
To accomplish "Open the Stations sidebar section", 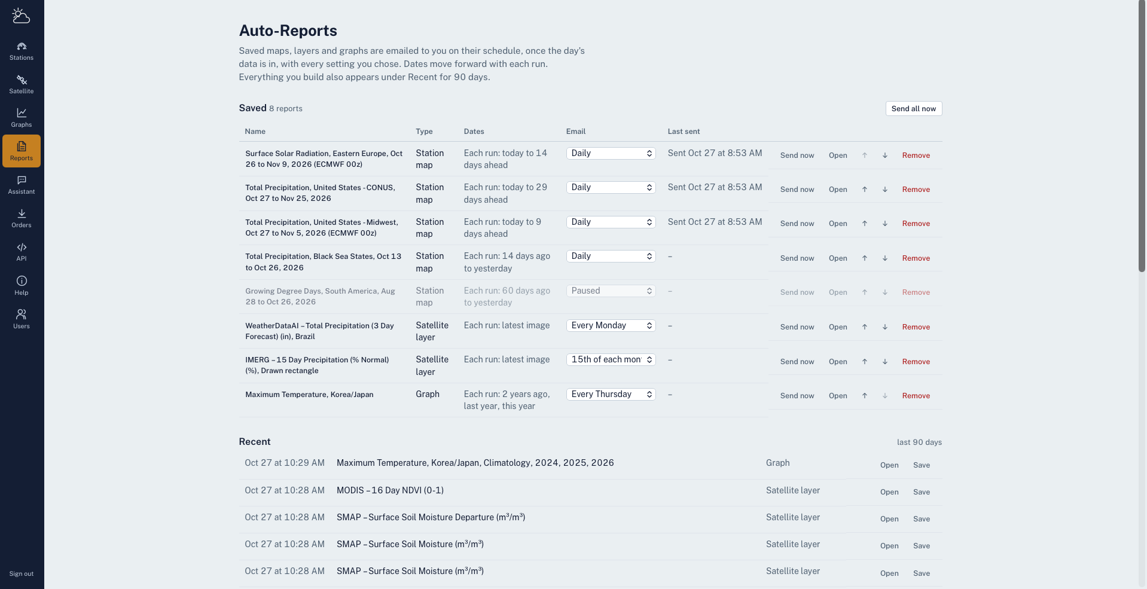I will pyautogui.click(x=22, y=51).
